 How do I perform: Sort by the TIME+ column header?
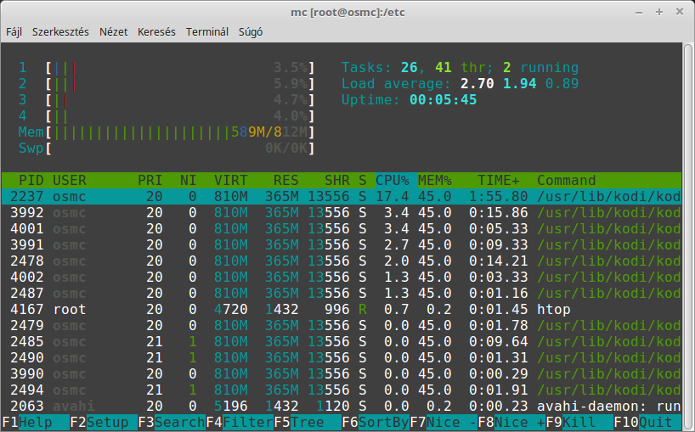tap(499, 181)
